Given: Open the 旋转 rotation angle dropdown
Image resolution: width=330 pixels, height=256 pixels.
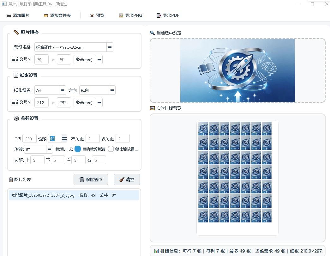Looking at the screenshot, I should click(50, 149).
